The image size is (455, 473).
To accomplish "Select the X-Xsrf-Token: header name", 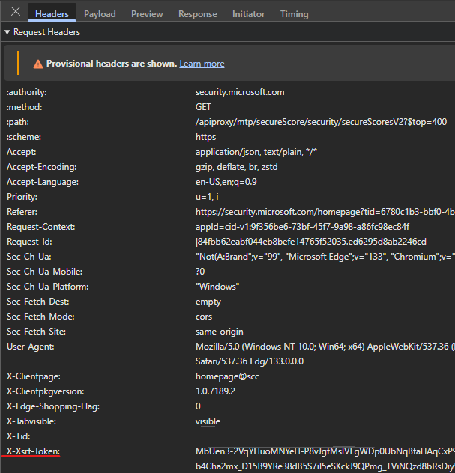I will coord(33,451).
